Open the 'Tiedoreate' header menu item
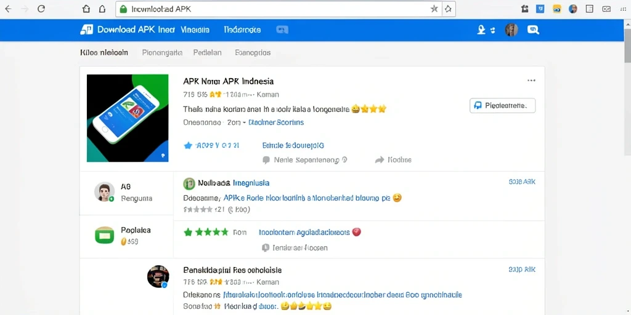The height and width of the screenshot is (315, 631). tap(242, 30)
